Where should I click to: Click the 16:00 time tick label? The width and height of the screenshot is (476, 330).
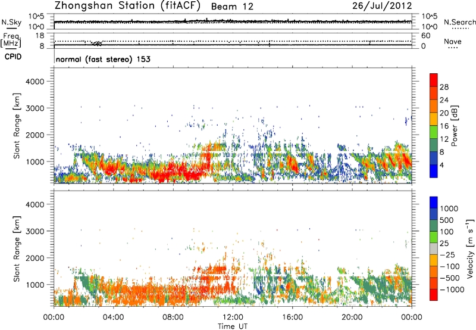[x=292, y=317]
